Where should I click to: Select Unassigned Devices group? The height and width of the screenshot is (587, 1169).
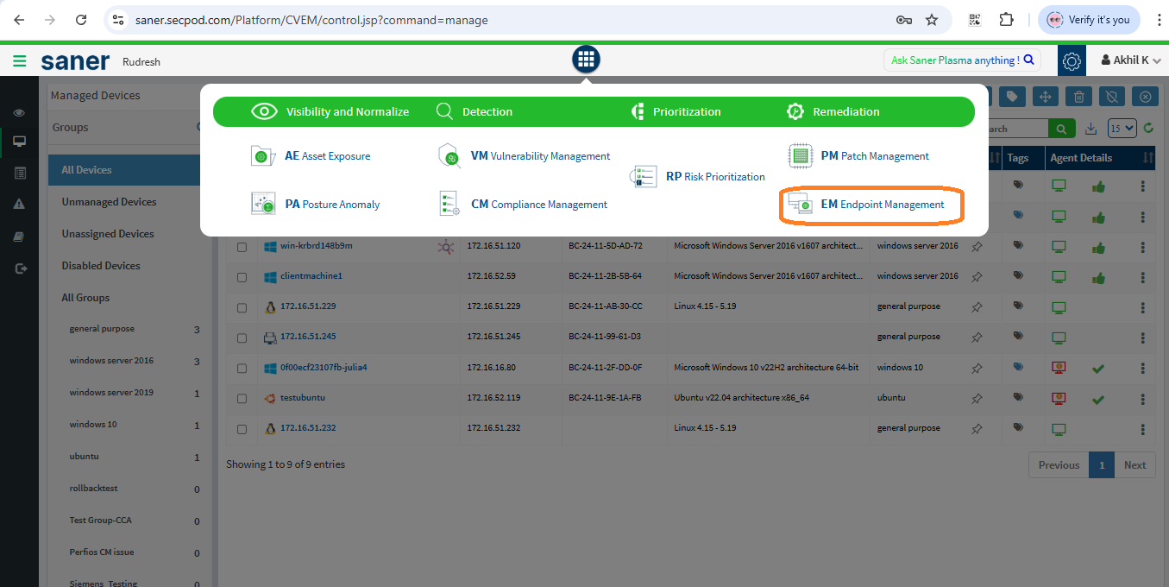[x=107, y=234]
